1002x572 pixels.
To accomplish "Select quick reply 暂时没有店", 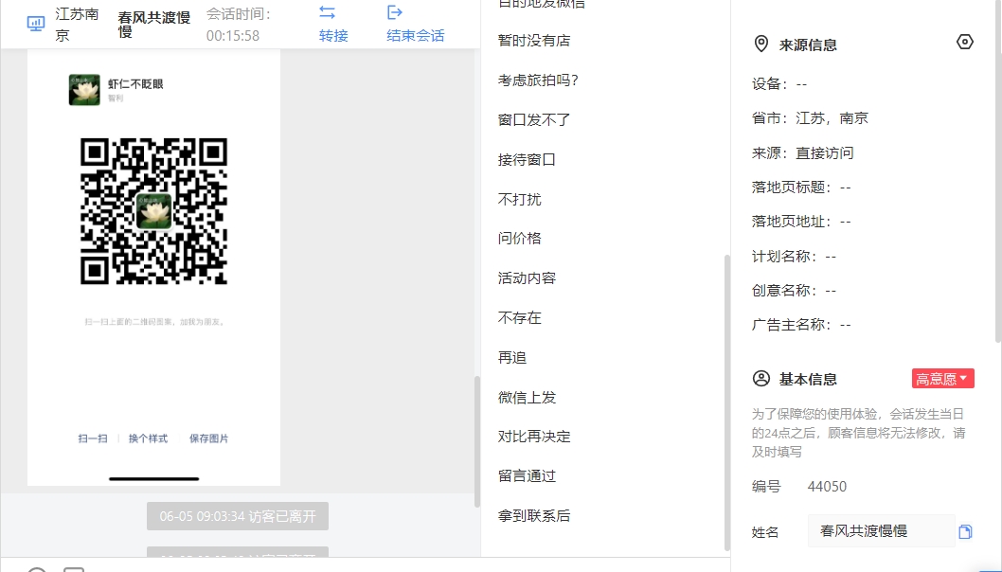I will coord(534,41).
